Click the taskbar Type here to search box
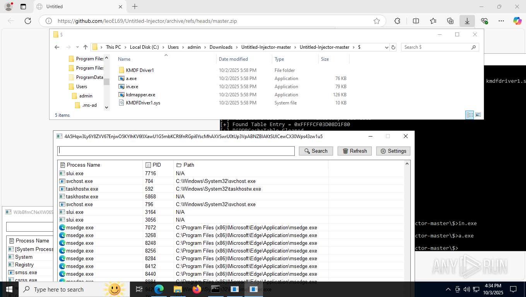 point(73,289)
